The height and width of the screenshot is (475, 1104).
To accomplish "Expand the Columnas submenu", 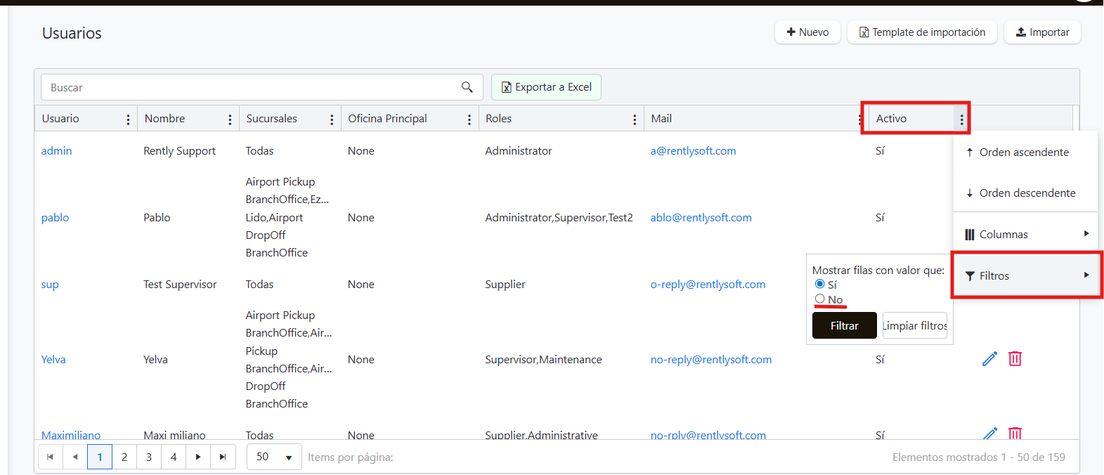I will [x=1025, y=234].
